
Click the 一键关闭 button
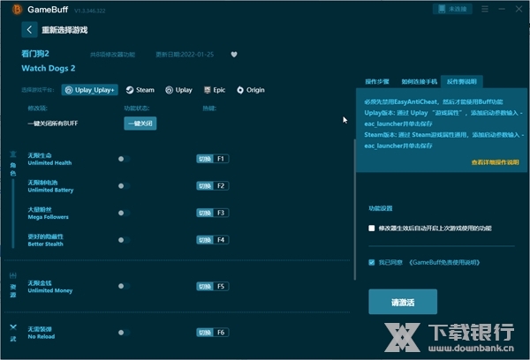(x=139, y=124)
